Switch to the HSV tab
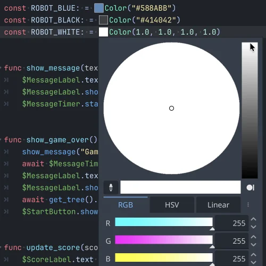 pyautogui.click(x=172, y=205)
